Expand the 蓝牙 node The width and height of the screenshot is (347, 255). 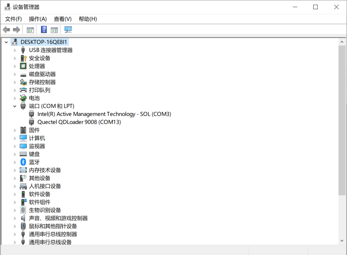point(15,162)
